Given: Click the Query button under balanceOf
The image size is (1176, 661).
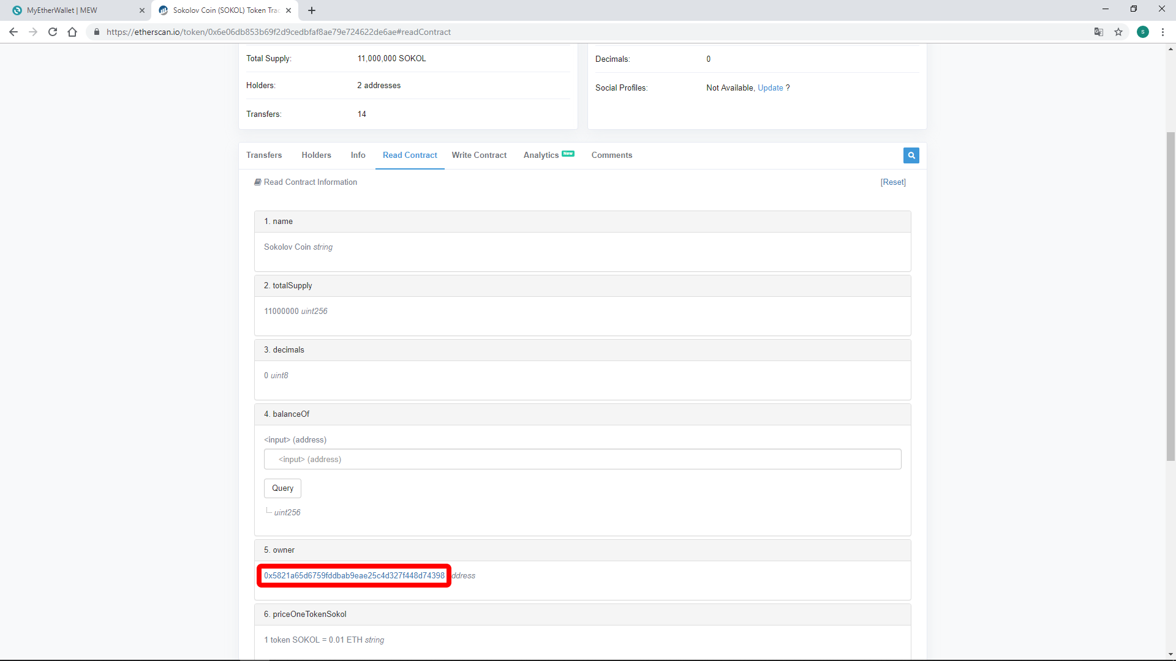Looking at the screenshot, I should tap(282, 488).
